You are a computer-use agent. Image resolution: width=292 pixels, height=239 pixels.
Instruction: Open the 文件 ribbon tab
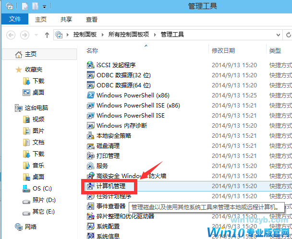15,19
